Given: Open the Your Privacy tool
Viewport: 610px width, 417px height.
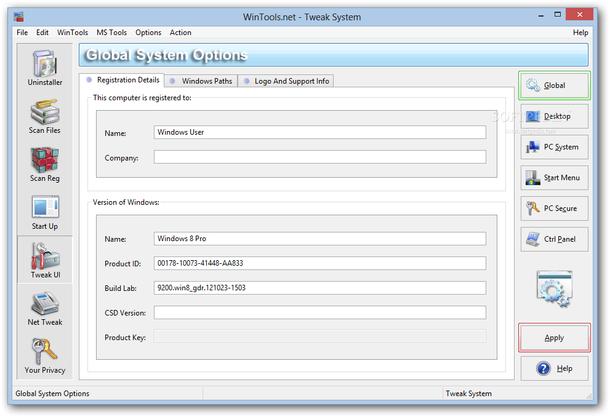Looking at the screenshot, I should click(x=45, y=356).
